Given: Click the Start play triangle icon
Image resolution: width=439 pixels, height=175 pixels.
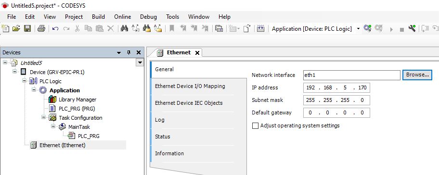Looking at the screenshot, I should pyautogui.click(x=392, y=29).
